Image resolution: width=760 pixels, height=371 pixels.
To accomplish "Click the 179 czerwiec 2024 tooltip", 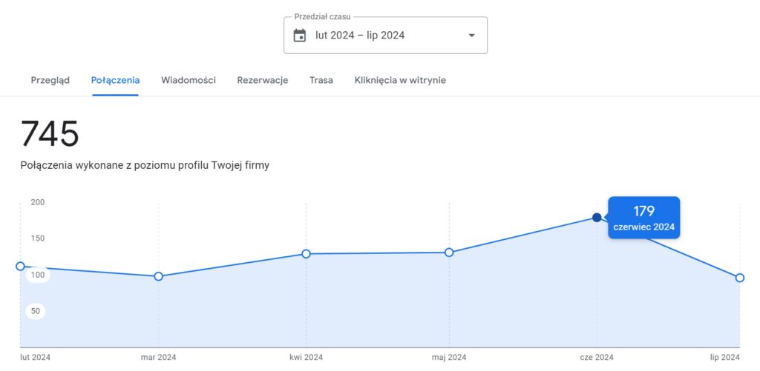I will point(643,218).
